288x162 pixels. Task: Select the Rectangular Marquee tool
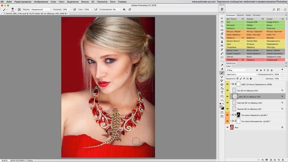click(222, 61)
